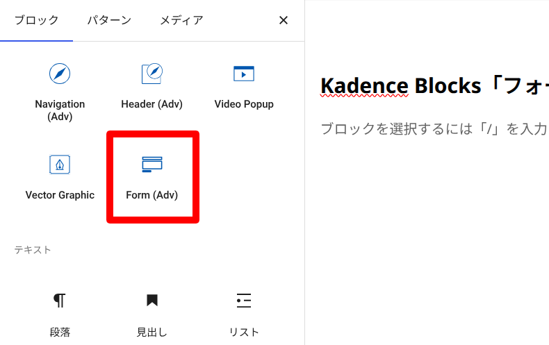This screenshot has width=549, height=345.
Task: Click the テキスト category heading
Action: (33, 250)
